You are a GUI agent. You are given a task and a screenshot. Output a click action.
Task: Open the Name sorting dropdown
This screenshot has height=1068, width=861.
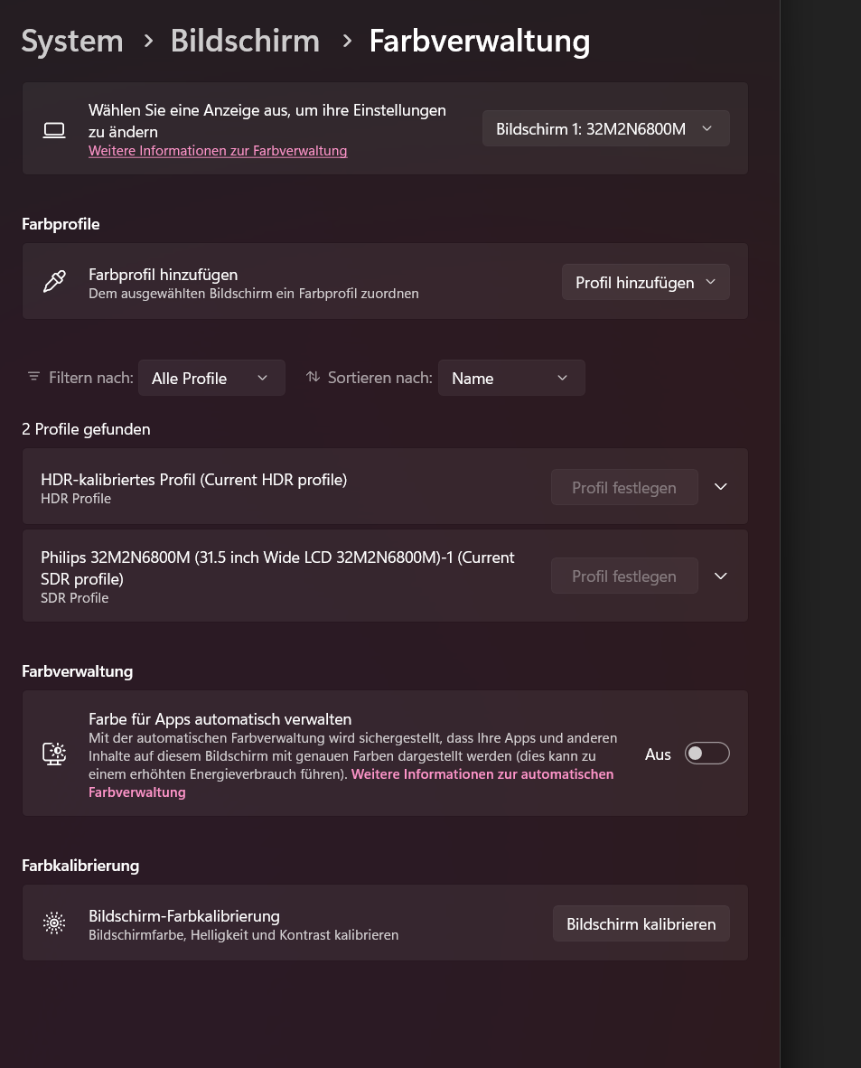pos(511,378)
